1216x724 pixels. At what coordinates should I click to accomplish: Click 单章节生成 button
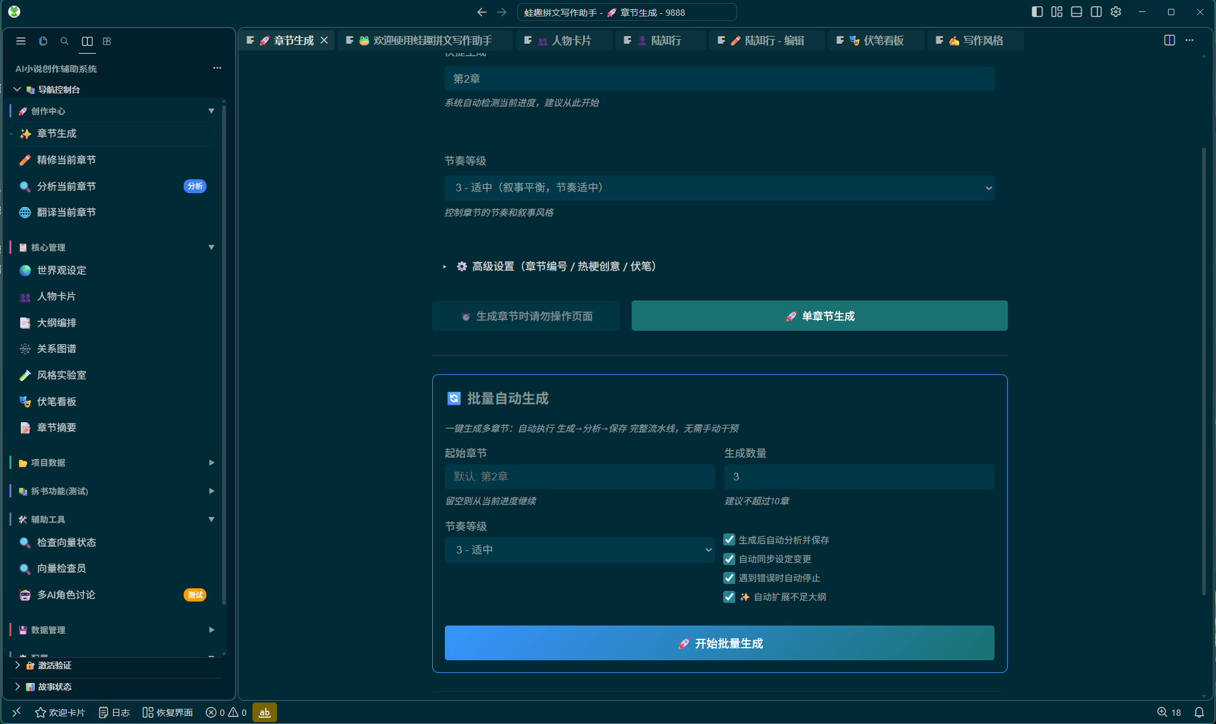[819, 316]
